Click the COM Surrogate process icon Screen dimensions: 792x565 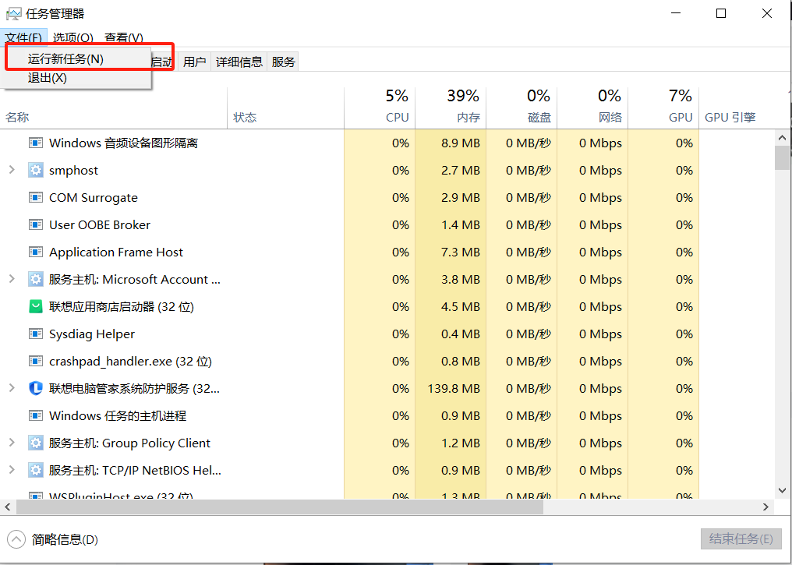pyautogui.click(x=35, y=197)
